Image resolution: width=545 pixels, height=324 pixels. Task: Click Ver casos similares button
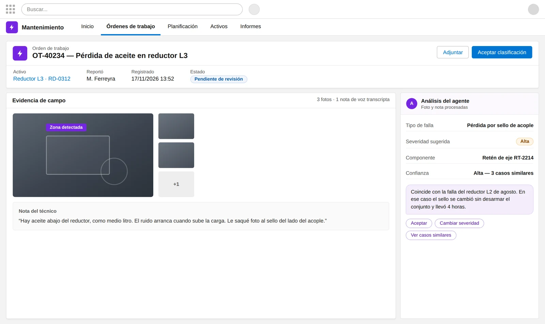[431, 235]
